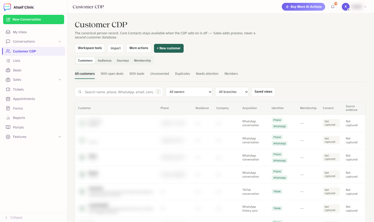Select the With open deals view
Screen dimensions: 374x222
(112, 74)
